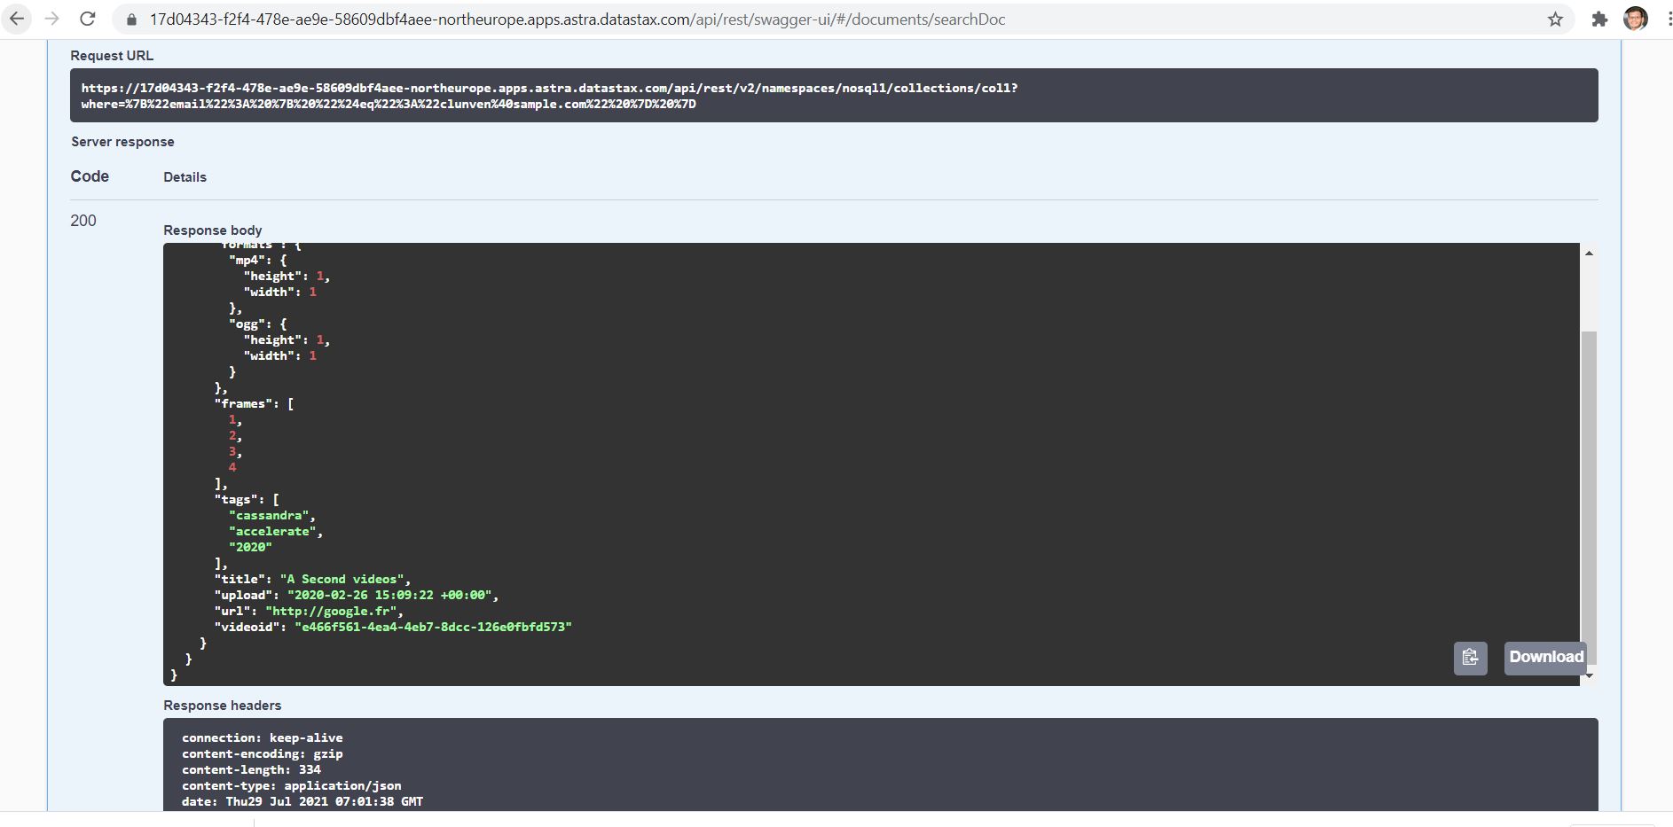This screenshot has height=827, width=1673.
Task: Copy the response body to clipboard
Action: tap(1470, 658)
